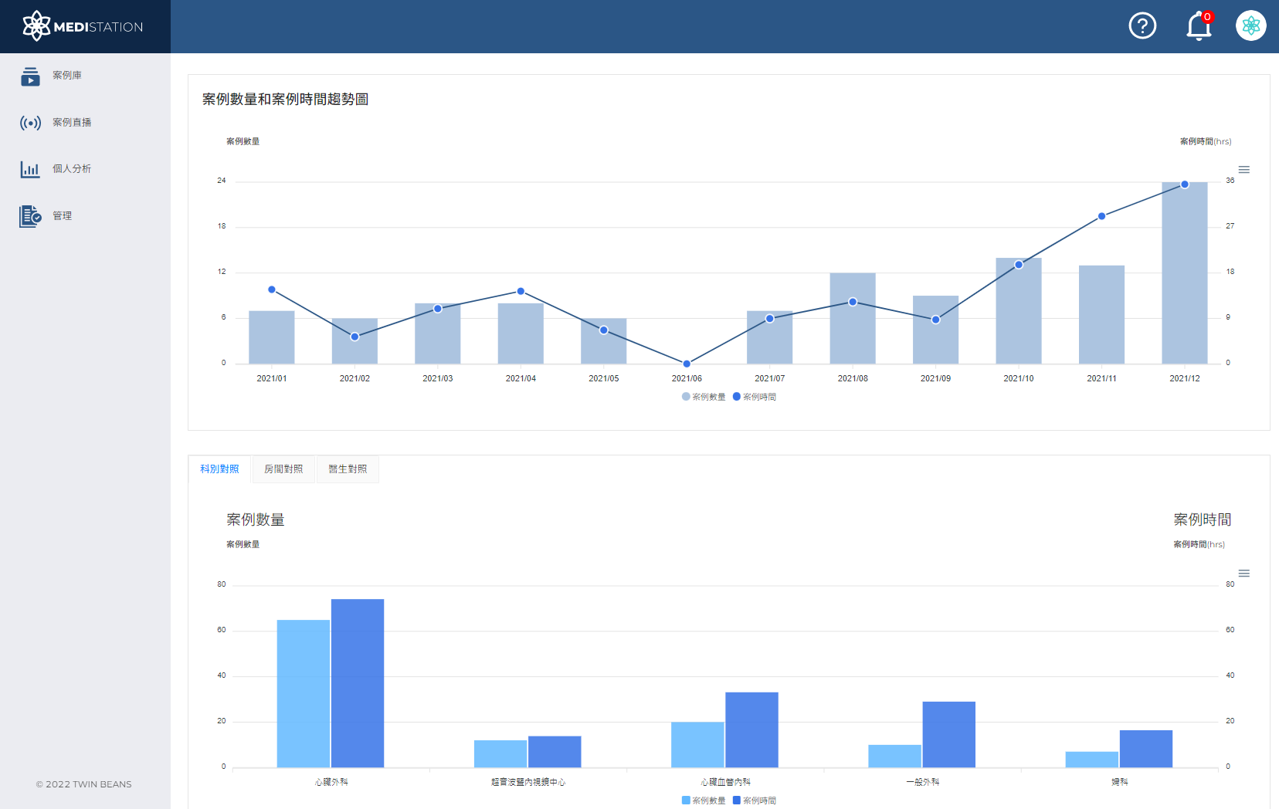Viewport: 1279px width, 809px height.
Task: Toggle 案例時間 series in trend chart legend
Action: point(755,397)
